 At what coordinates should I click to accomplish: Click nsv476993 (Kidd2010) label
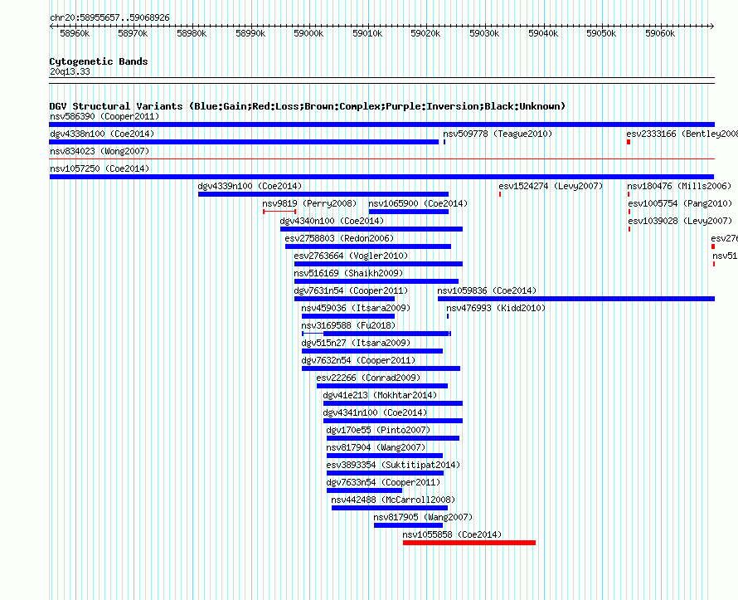tap(496, 308)
